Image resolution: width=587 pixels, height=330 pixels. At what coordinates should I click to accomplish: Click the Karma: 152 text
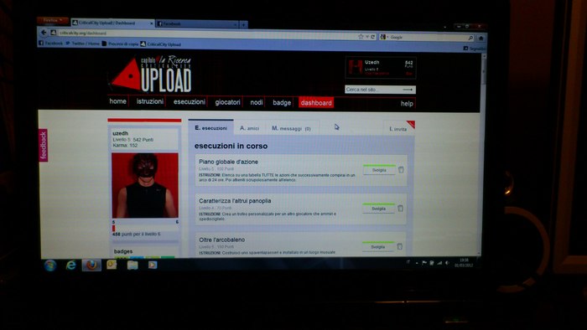click(125, 146)
